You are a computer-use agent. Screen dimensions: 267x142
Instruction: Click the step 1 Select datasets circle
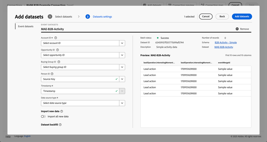pos(50,17)
